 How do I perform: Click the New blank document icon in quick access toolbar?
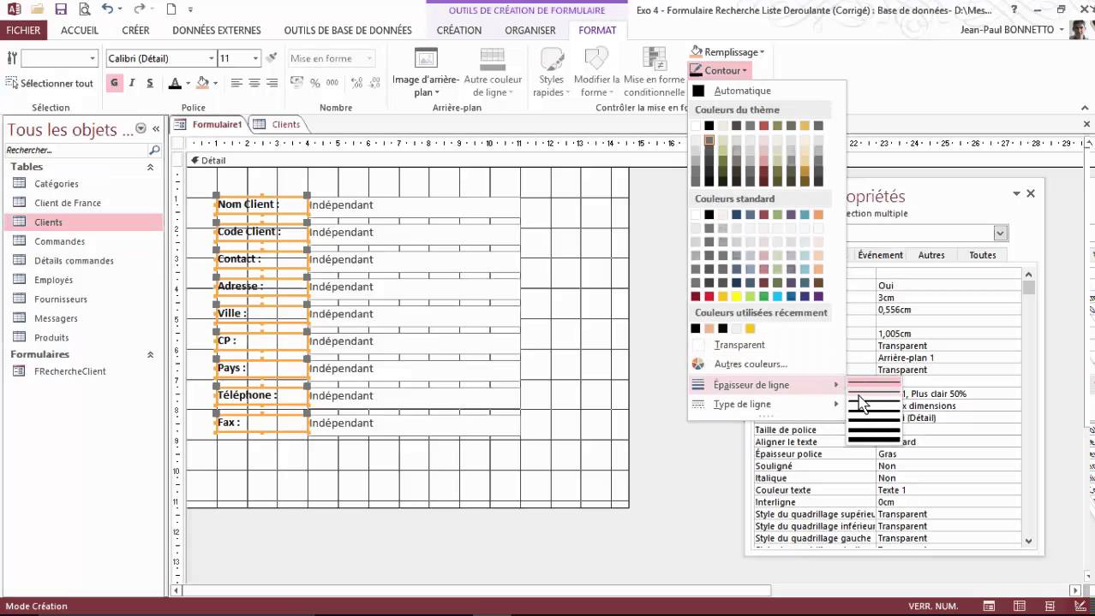point(171,9)
